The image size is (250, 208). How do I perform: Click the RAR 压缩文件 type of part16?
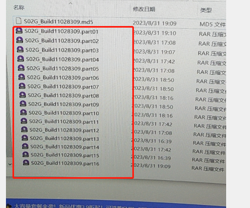(208, 169)
